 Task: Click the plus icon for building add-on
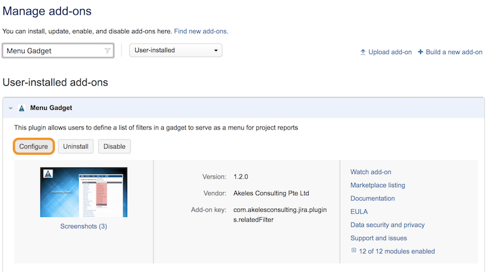pos(420,52)
